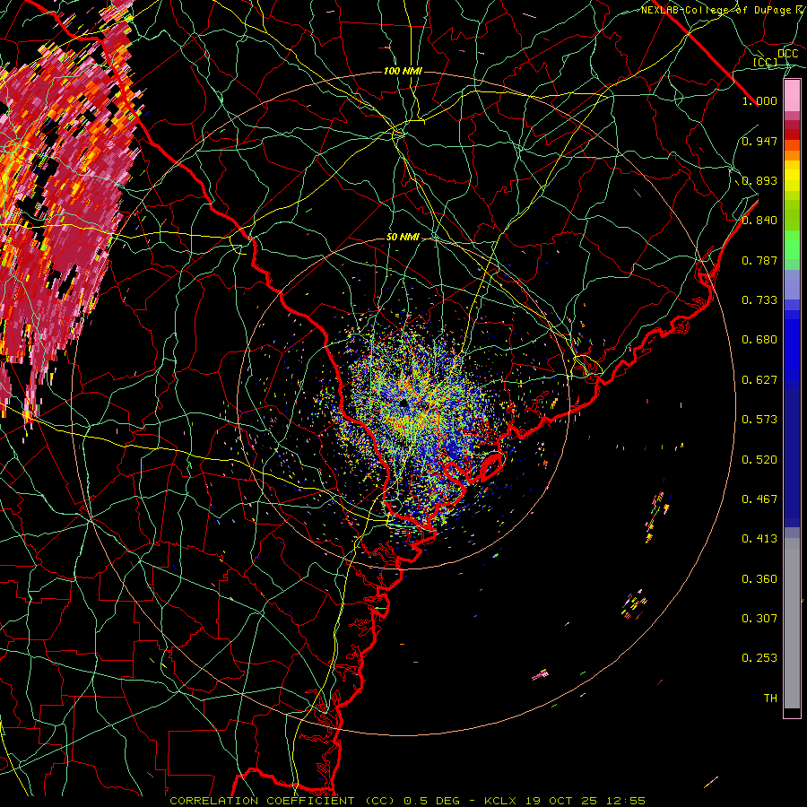
Task: Select the 1.000 scale value
Action: (759, 100)
